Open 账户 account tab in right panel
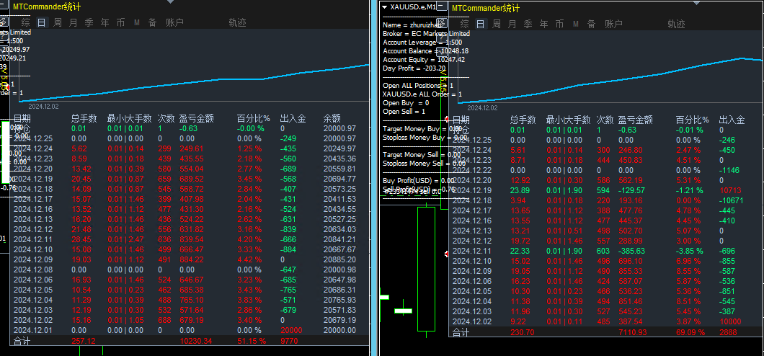The image size is (764, 356). 613,24
